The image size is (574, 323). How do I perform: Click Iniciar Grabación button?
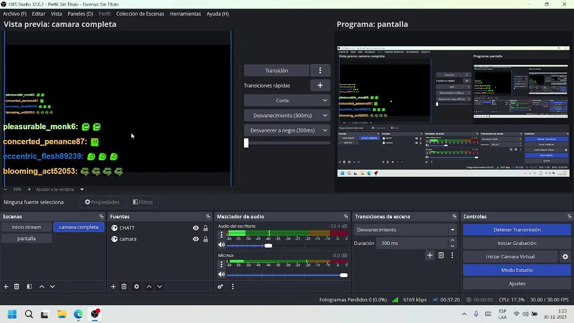tap(517, 243)
